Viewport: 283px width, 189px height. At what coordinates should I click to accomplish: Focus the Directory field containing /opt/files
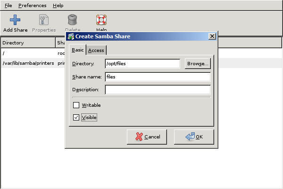(x=142, y=64)
